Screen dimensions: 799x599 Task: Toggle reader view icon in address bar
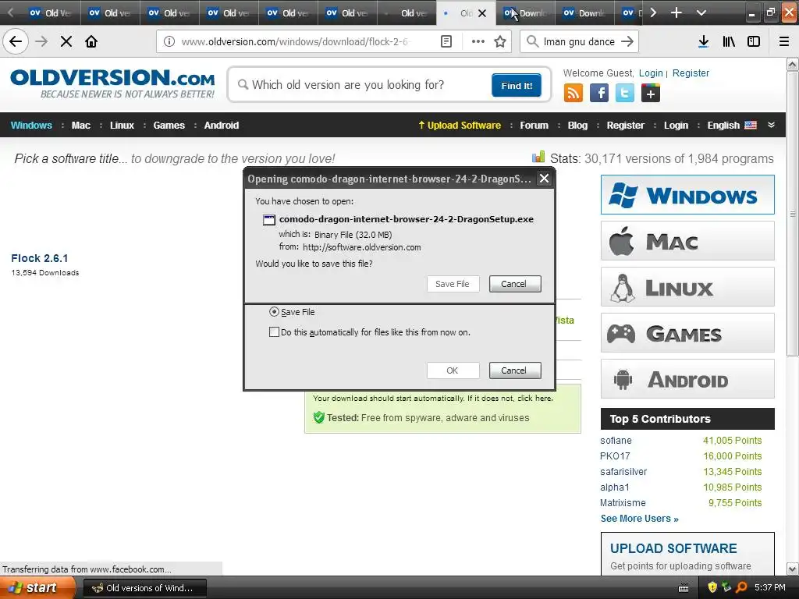point(446,42)
